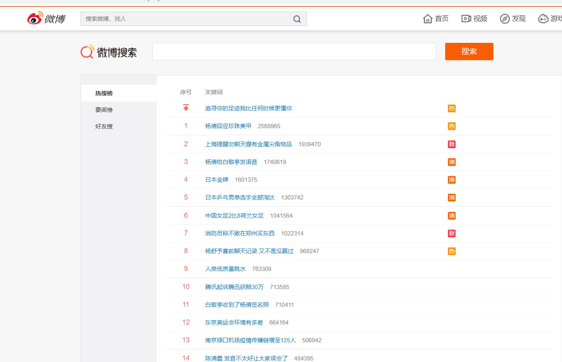Focus the large 微博搜索 input box
The height and width of the screenshot is (362, 562).
294,51
